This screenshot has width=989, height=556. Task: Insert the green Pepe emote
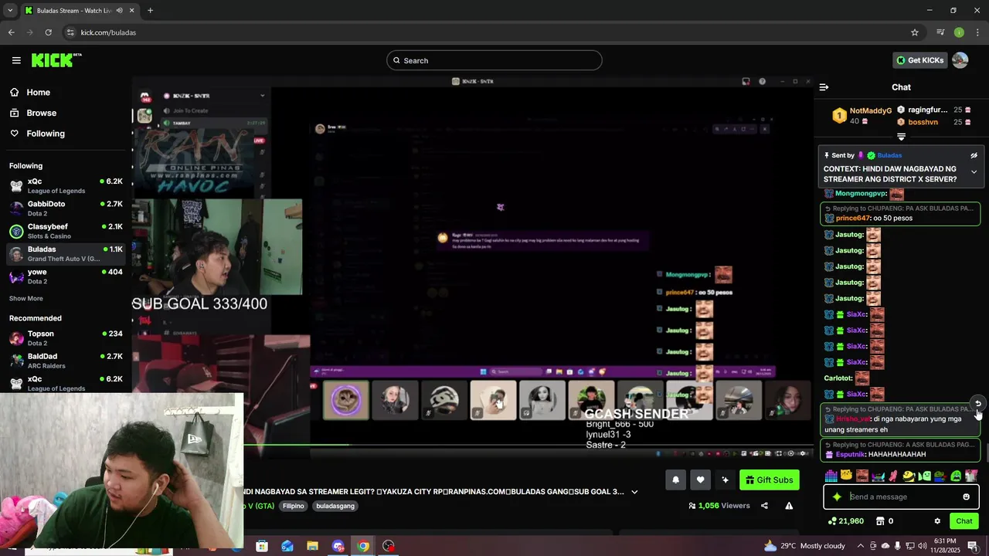click(940, 476)
